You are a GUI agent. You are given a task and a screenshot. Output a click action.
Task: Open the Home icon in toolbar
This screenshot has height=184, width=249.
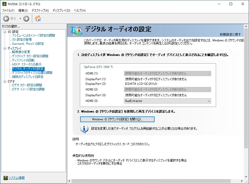(x=38, y=19)
